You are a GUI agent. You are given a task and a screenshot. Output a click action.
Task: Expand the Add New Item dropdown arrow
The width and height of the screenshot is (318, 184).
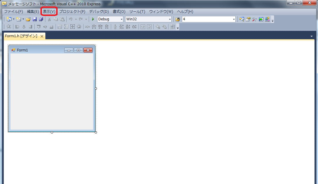point(23,19)
